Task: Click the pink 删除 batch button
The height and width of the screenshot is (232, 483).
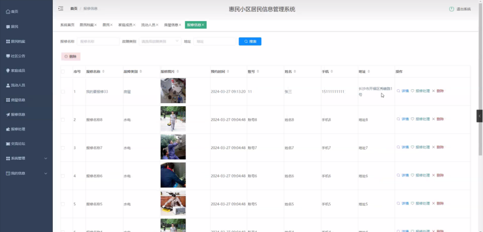Action: (71, 56)
